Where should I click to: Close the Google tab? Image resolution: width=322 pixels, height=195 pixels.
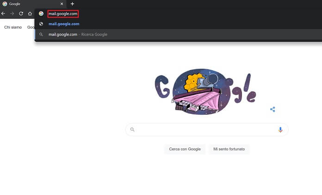(62, 4)
